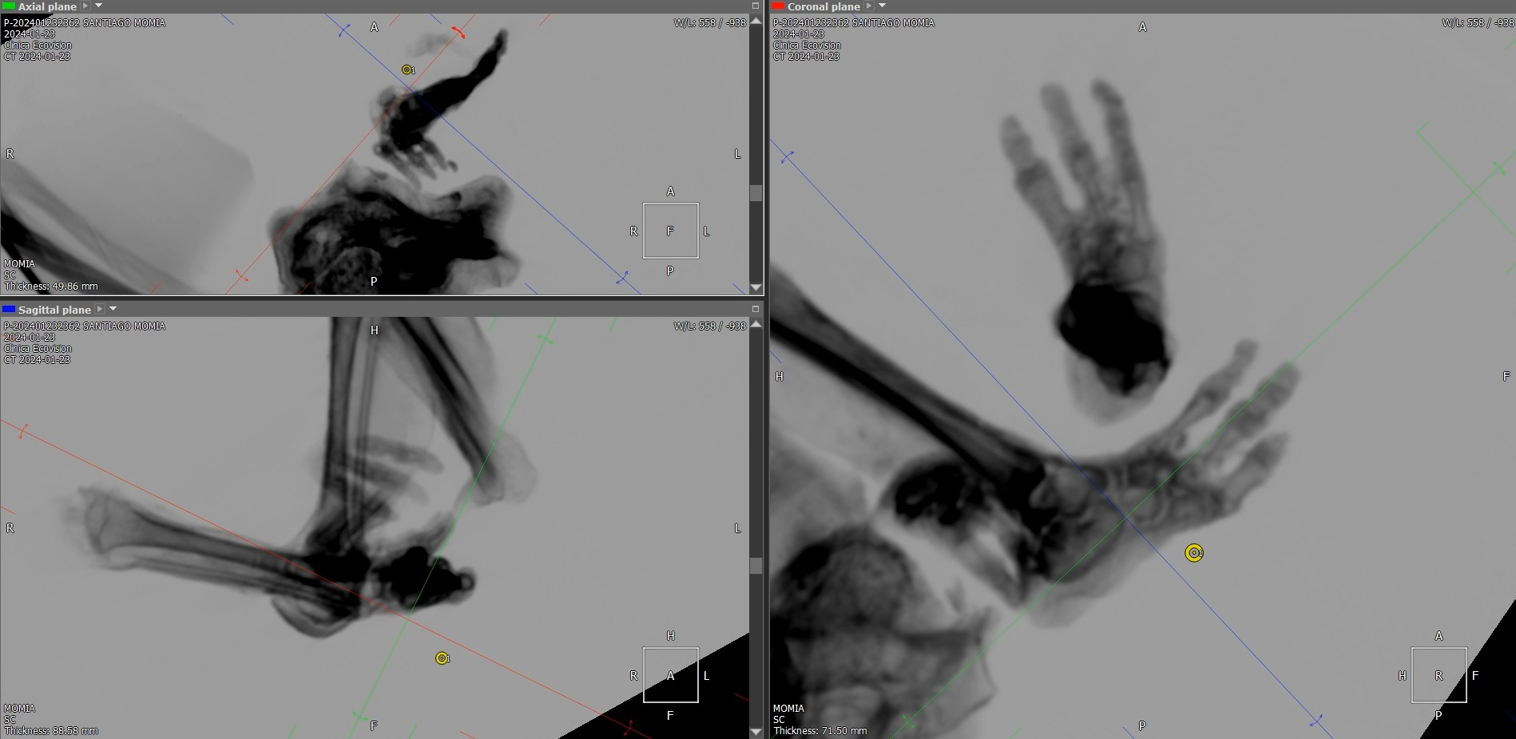The width and height of the screenshot is (1516, 739).
Task: Select yellow marker 1 in Sagittal view
Action: 442,658
